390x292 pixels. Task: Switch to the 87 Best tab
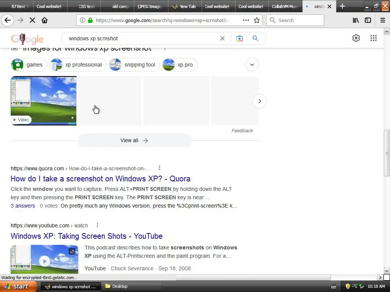point(17,6)
